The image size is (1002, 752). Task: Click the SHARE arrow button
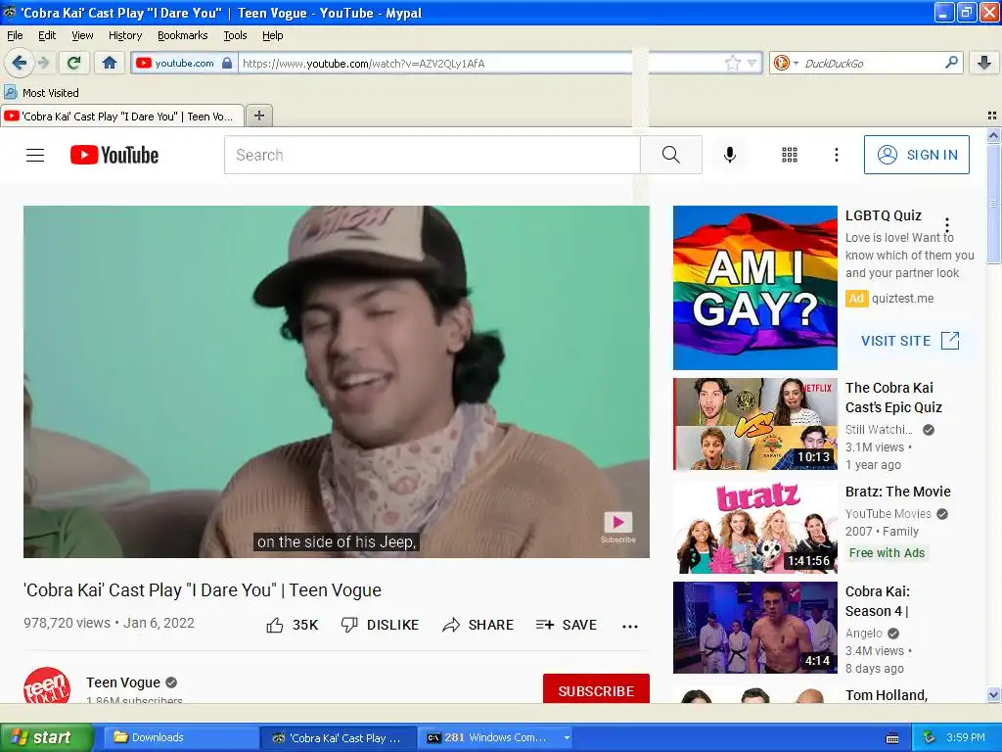tap(478, 625)
